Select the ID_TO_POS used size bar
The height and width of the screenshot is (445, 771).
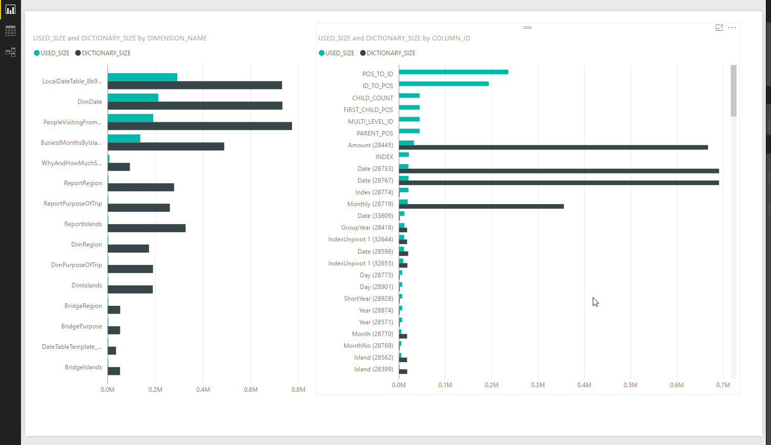point(443,84)
